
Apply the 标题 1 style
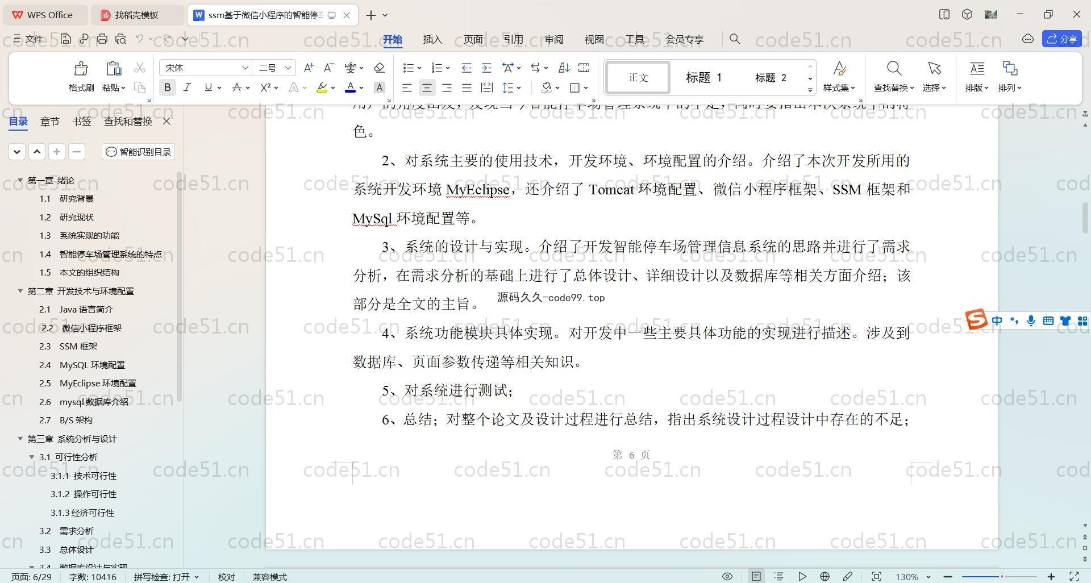pos(703,77)
